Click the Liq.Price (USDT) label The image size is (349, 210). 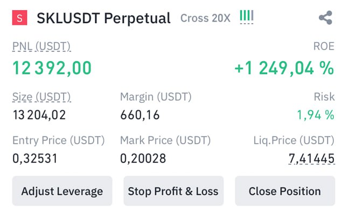pyautogui.click(x=294, y=141)
